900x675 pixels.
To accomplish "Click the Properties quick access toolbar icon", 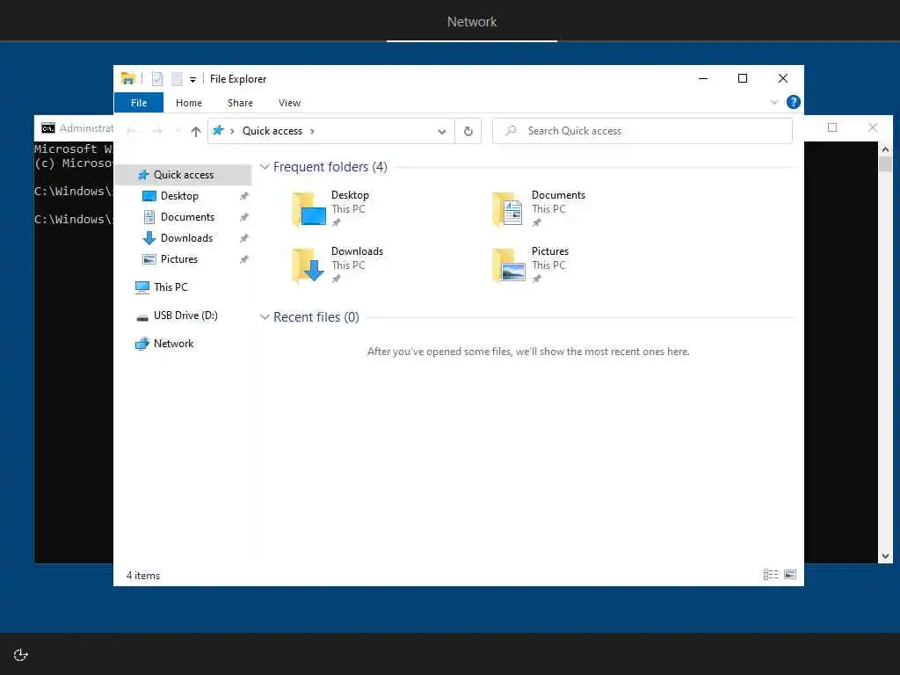I will [x=157, y=78].
